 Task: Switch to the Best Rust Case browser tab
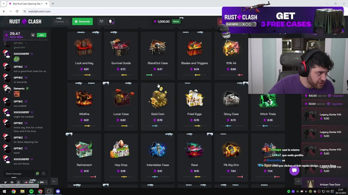(27, 4)
